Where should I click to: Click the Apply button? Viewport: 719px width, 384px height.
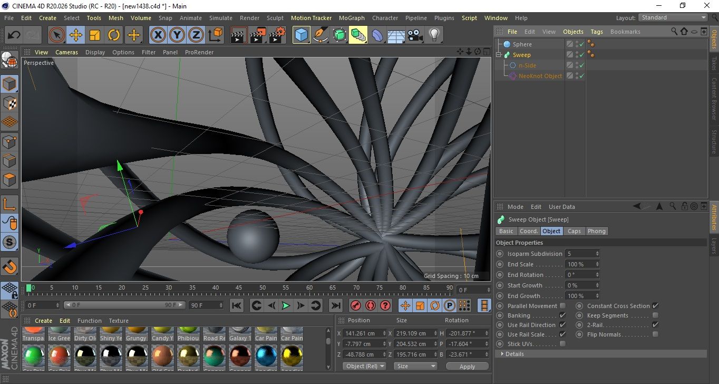pyautogui.click(x=467, y=366)
